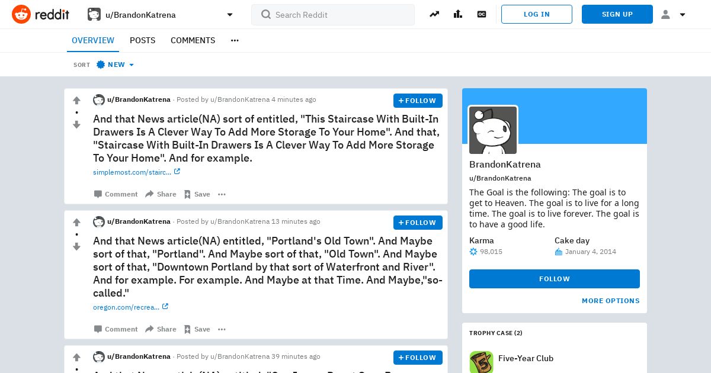The height and width of the screenshot is (373, 711).
Task: Open the Reddit home logo
Action: click(40, 14)
